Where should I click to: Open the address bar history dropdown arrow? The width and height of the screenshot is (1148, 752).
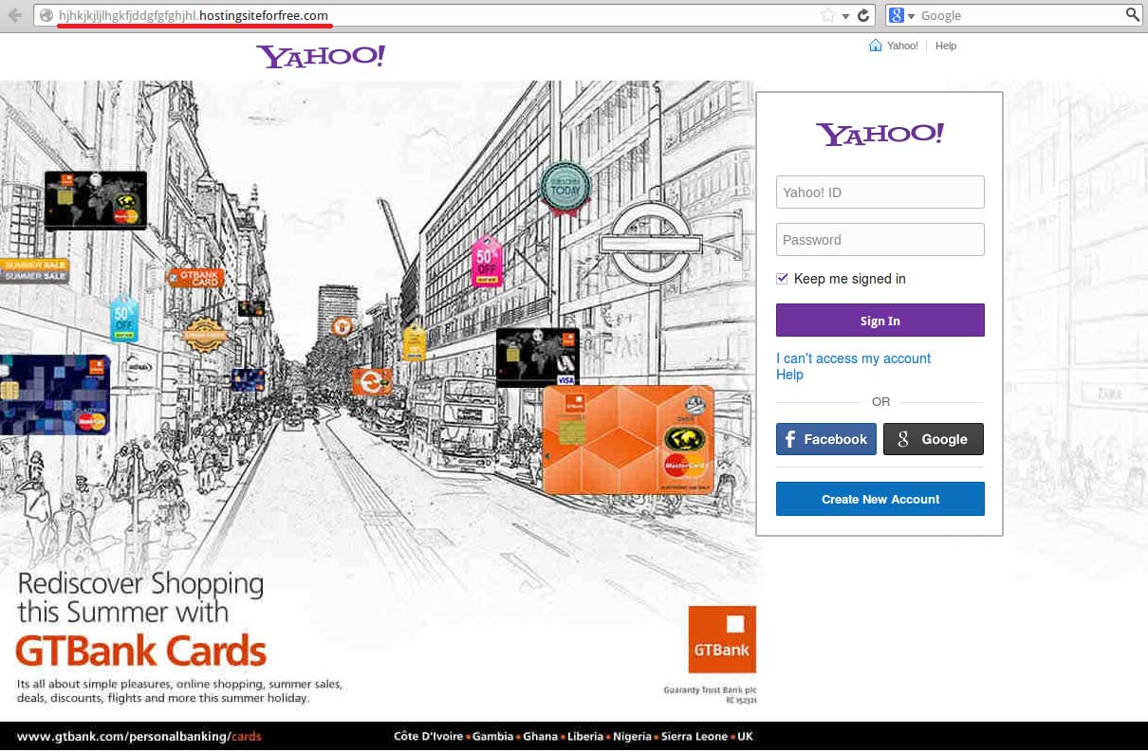coord(843,16)
